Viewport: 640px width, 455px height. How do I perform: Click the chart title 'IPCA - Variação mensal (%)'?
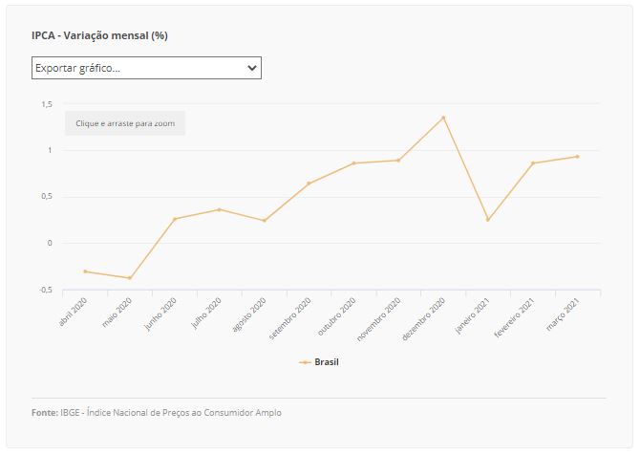(x=99, y=35)
